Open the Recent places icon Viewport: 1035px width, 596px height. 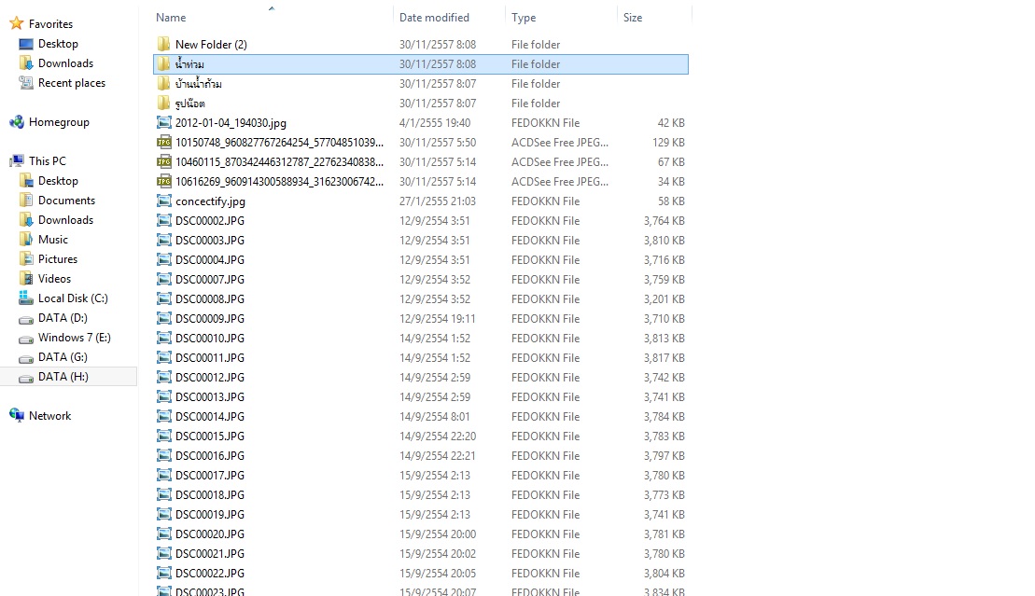pos(26,82)
